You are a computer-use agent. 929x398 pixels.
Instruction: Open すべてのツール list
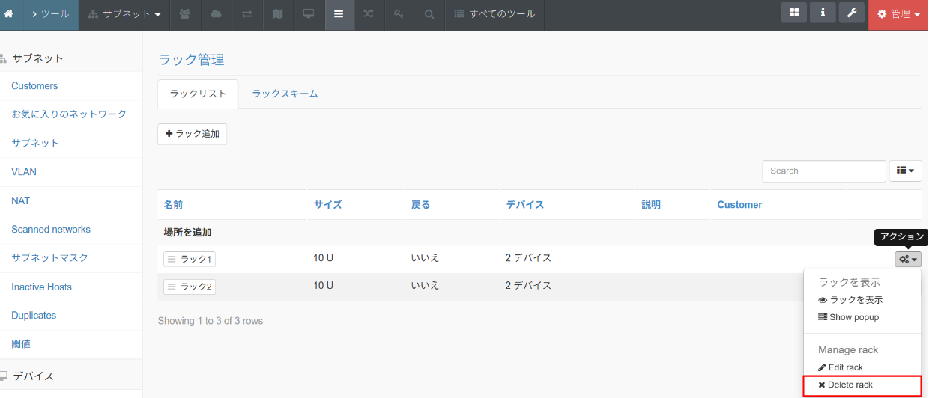(x=495, y=14)
